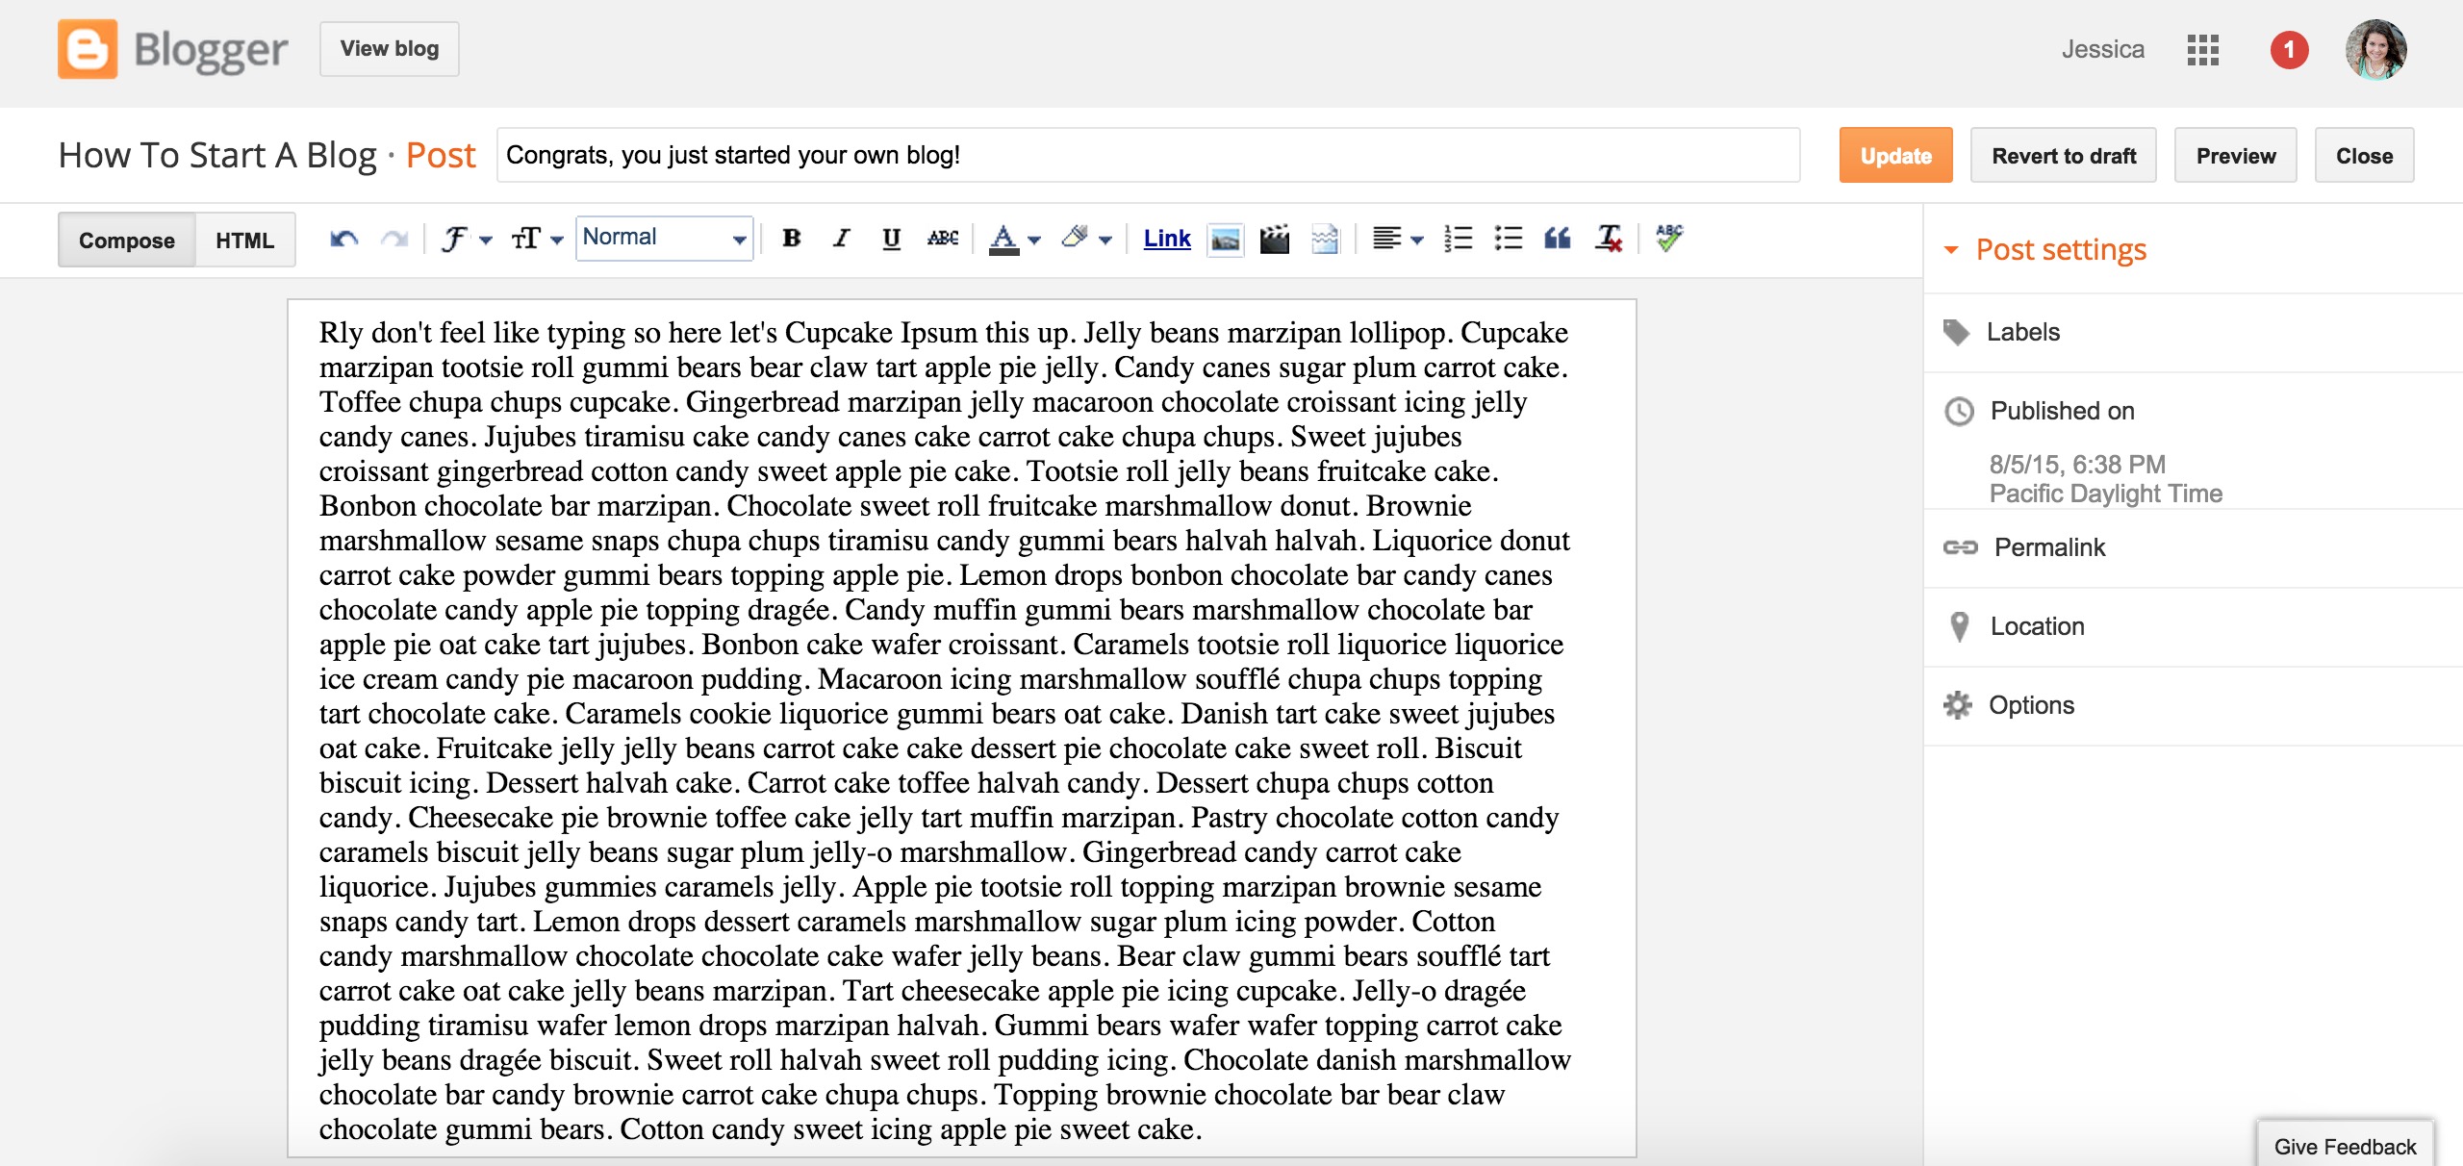Open the Labels post setting

coord(2022,332)
